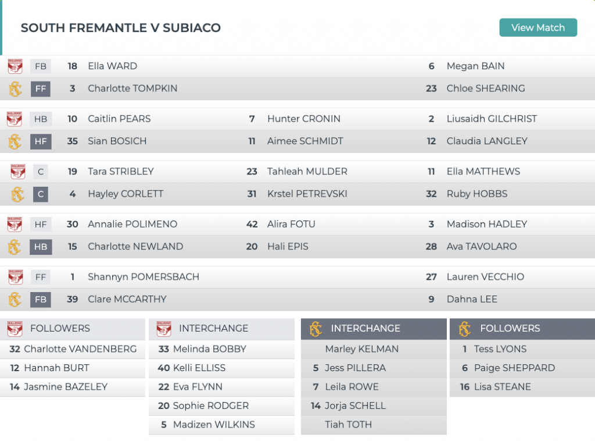
Task: Click Melinda BOBBY in Interchange list
Action: 209,349
